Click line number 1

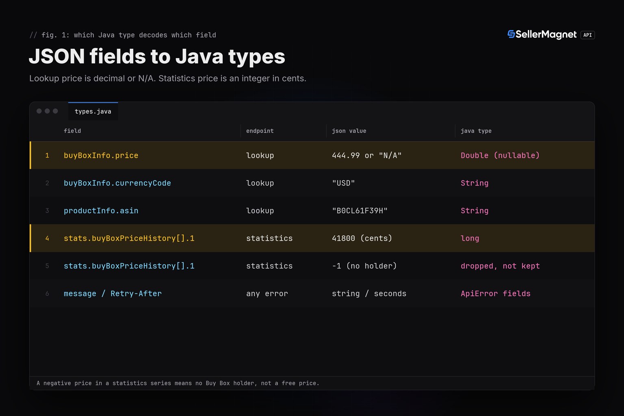[47, 155]
